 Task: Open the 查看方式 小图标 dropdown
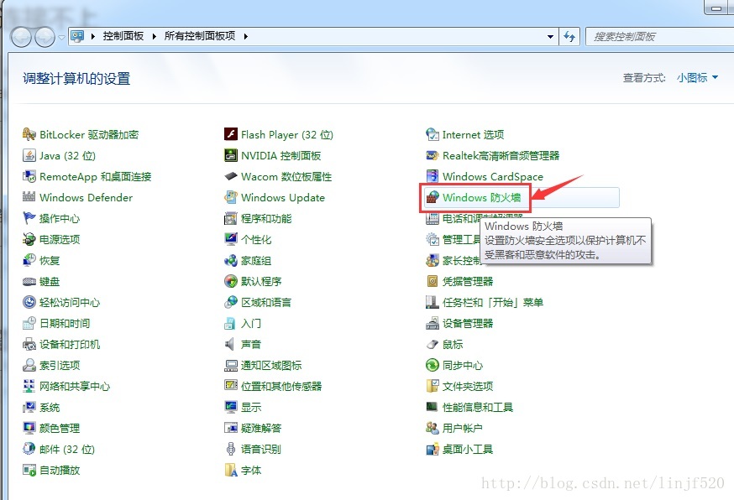697,78
